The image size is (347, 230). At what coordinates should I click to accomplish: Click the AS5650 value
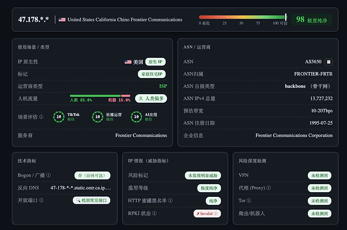click(x=313, y=61)
